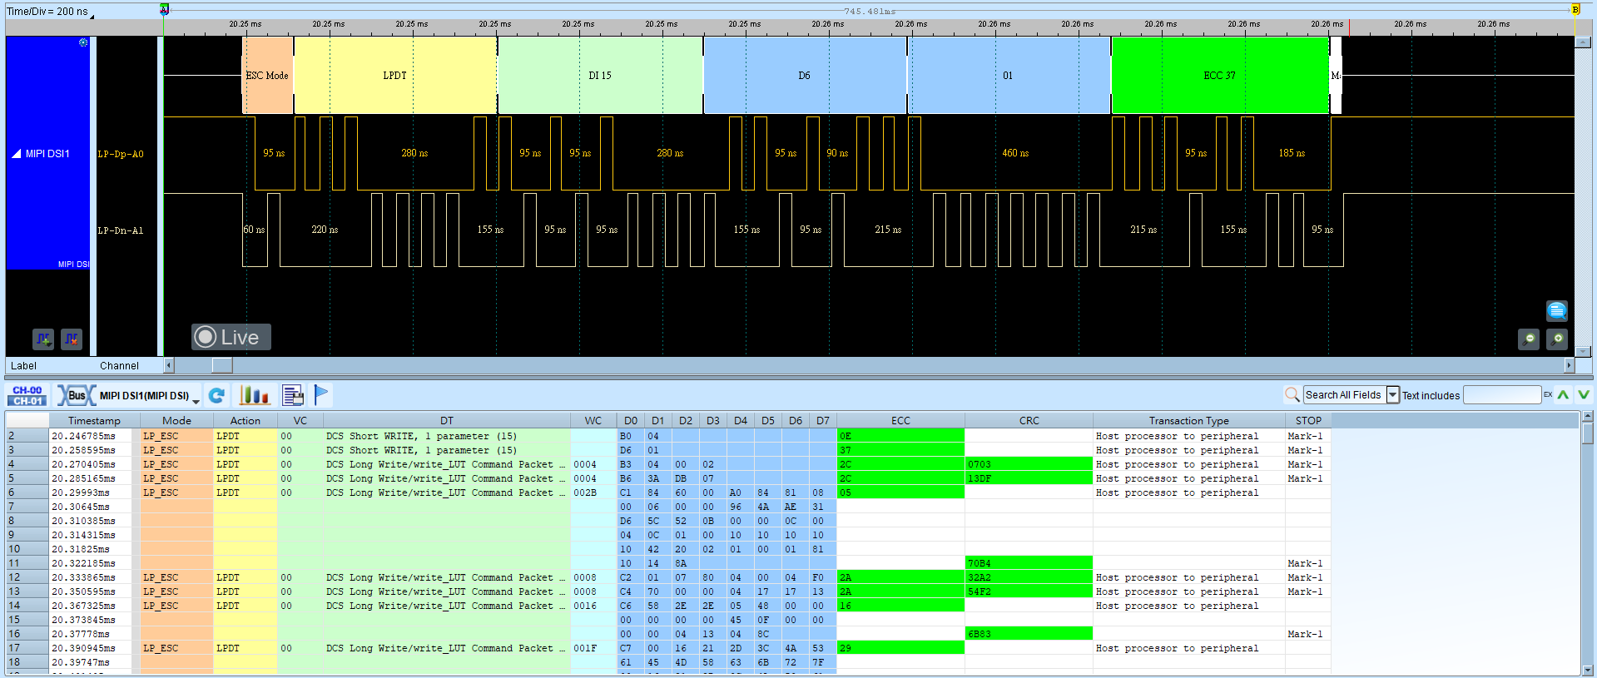Viewport: 1597px width, 678px height.
Task: Click the 460 ns pulse width label
Action: [1015, 153]
